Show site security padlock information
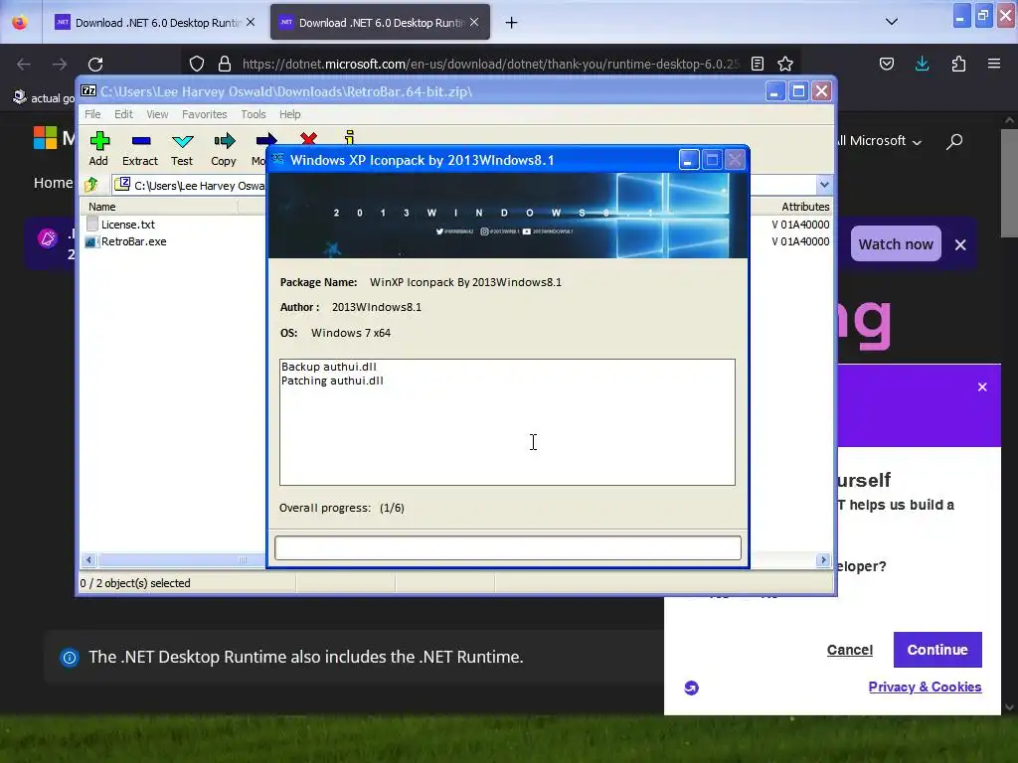Screen dimensions: 1018x763 click(x=225, y=64)
